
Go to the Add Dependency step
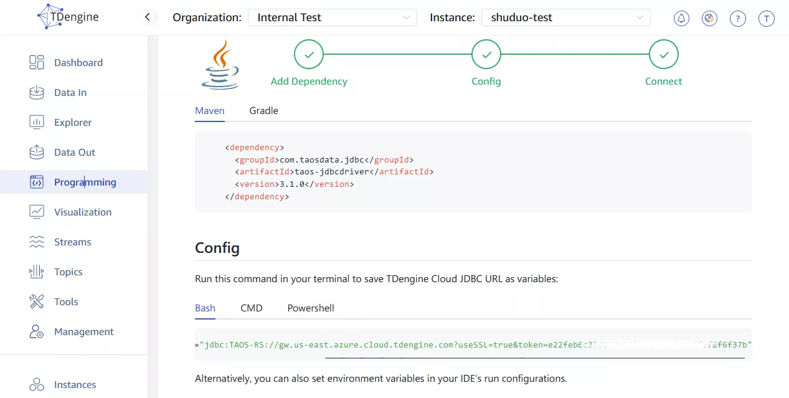309,55
